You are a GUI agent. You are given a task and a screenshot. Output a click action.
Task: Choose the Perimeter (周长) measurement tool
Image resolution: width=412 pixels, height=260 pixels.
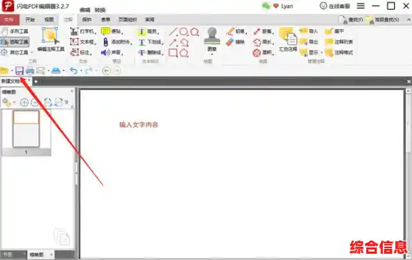264,42
